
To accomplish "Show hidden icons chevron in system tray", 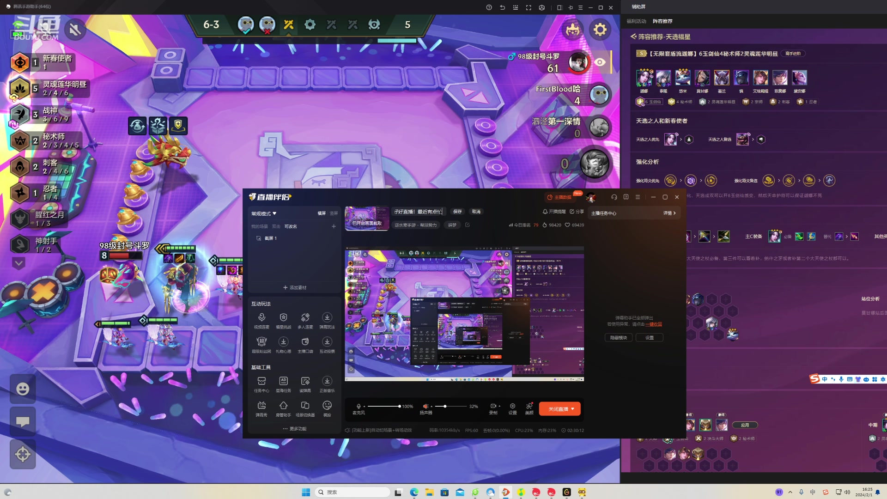I will [790, 492].
